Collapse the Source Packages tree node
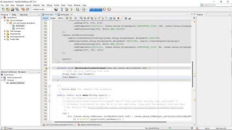Viewport: 232px width, 130px height. coord(5,20)
